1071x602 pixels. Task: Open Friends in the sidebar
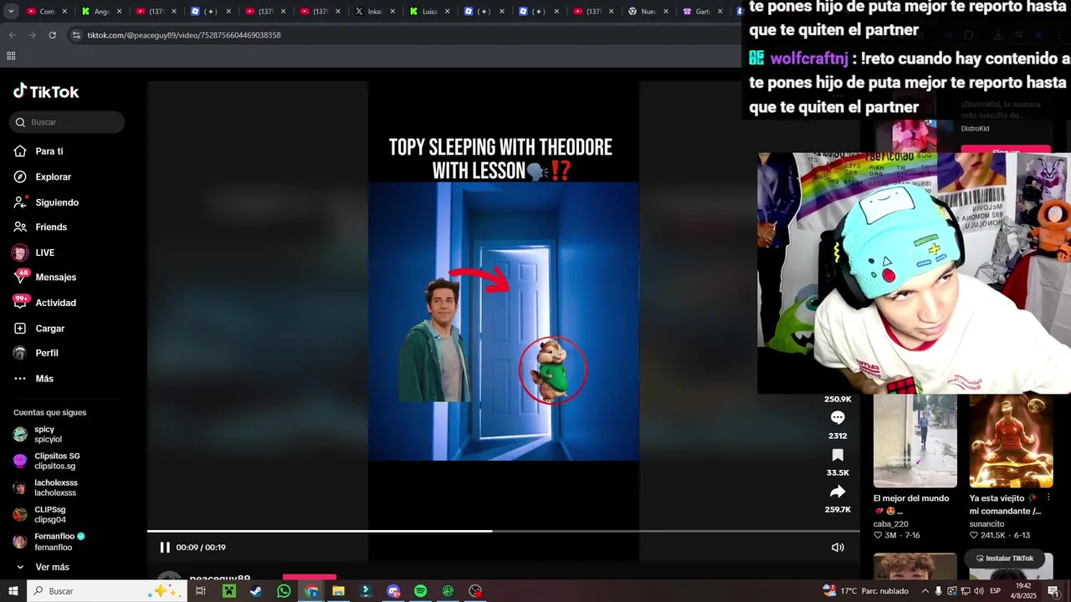(x=40, y=227)
